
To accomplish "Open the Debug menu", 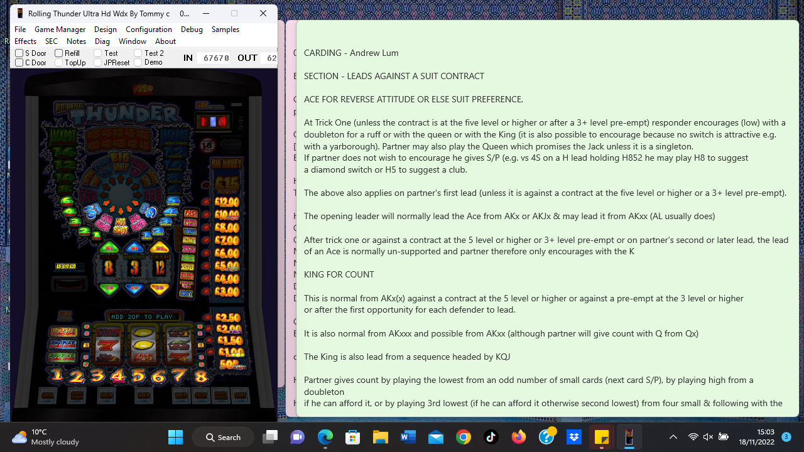I will [192, 30].
